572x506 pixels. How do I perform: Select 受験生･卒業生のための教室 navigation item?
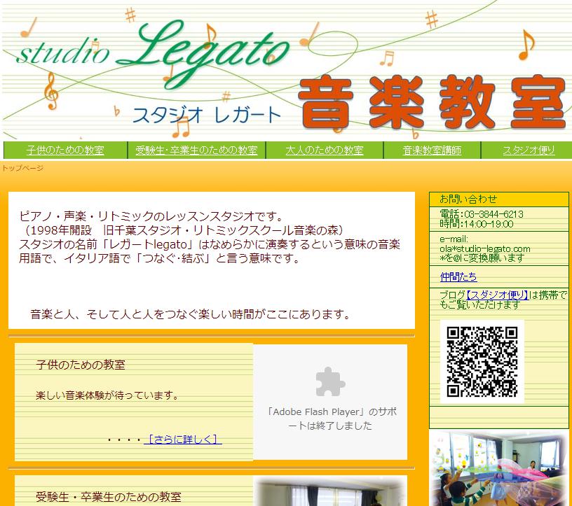click(x=196, y=150)
